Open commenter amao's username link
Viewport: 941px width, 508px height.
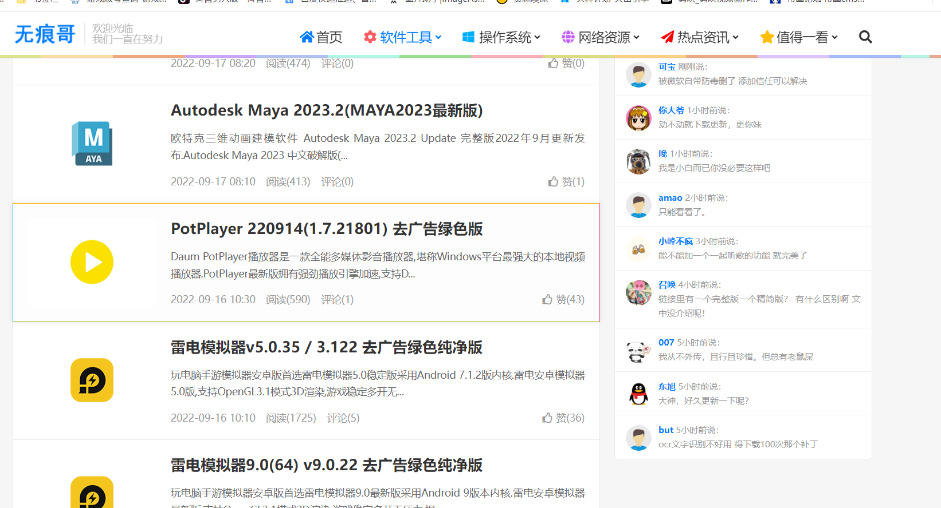tap(670, 198)
